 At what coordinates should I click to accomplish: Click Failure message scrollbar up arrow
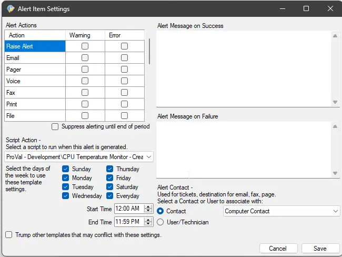[x=335, y=126]
